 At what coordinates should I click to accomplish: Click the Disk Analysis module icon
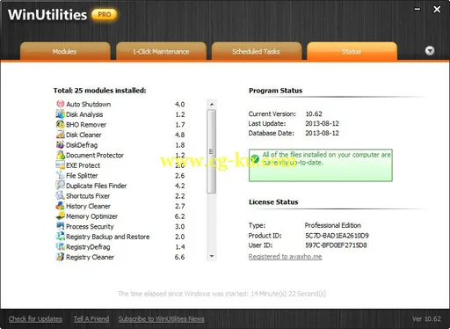[61, 114]
